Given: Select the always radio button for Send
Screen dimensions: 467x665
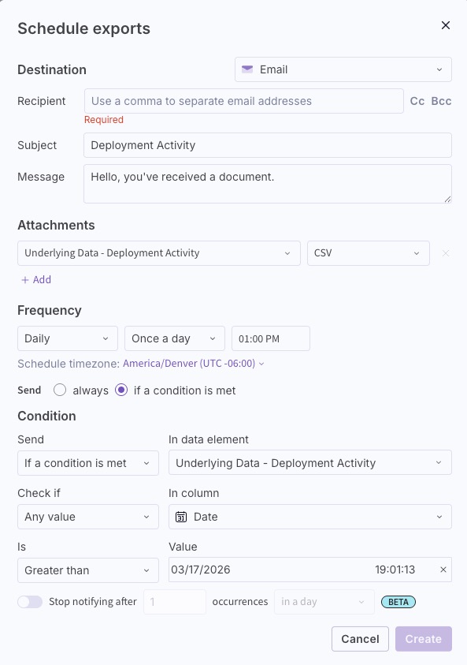Looking at the screenshot, I should 60,390.
